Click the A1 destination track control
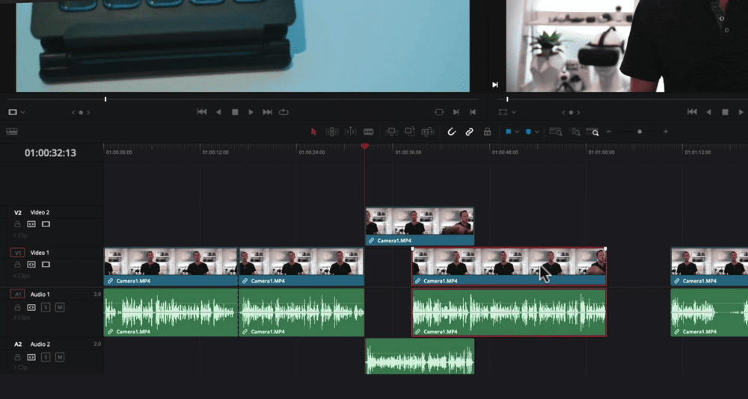This screenshot has height=399, width=748. pyautogui.click(x=17, y=294)
